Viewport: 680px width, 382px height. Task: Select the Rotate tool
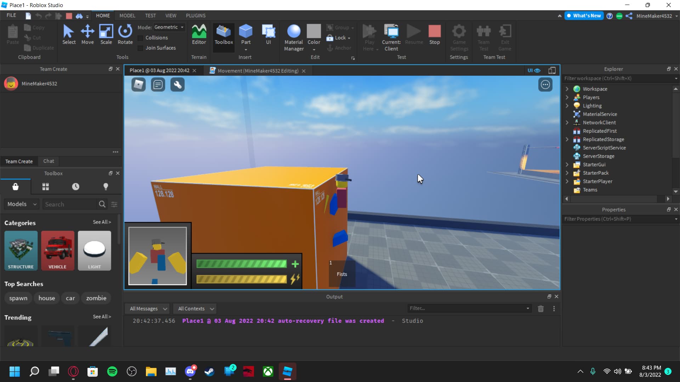point(125,35)
